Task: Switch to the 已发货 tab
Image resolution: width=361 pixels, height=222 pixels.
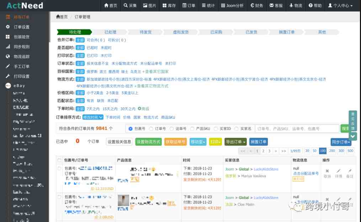Action: (x=251, y=32)
